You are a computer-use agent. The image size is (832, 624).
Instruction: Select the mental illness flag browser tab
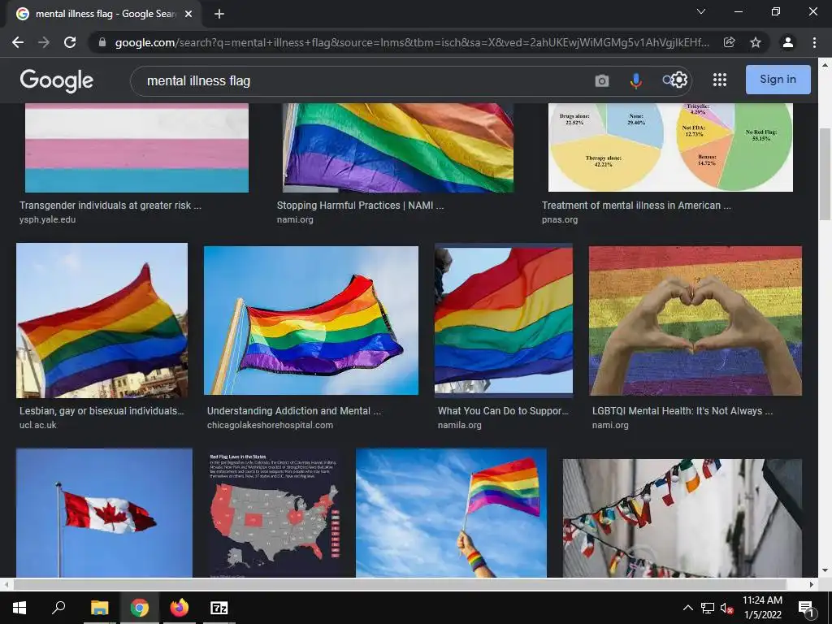pos(103,15)
